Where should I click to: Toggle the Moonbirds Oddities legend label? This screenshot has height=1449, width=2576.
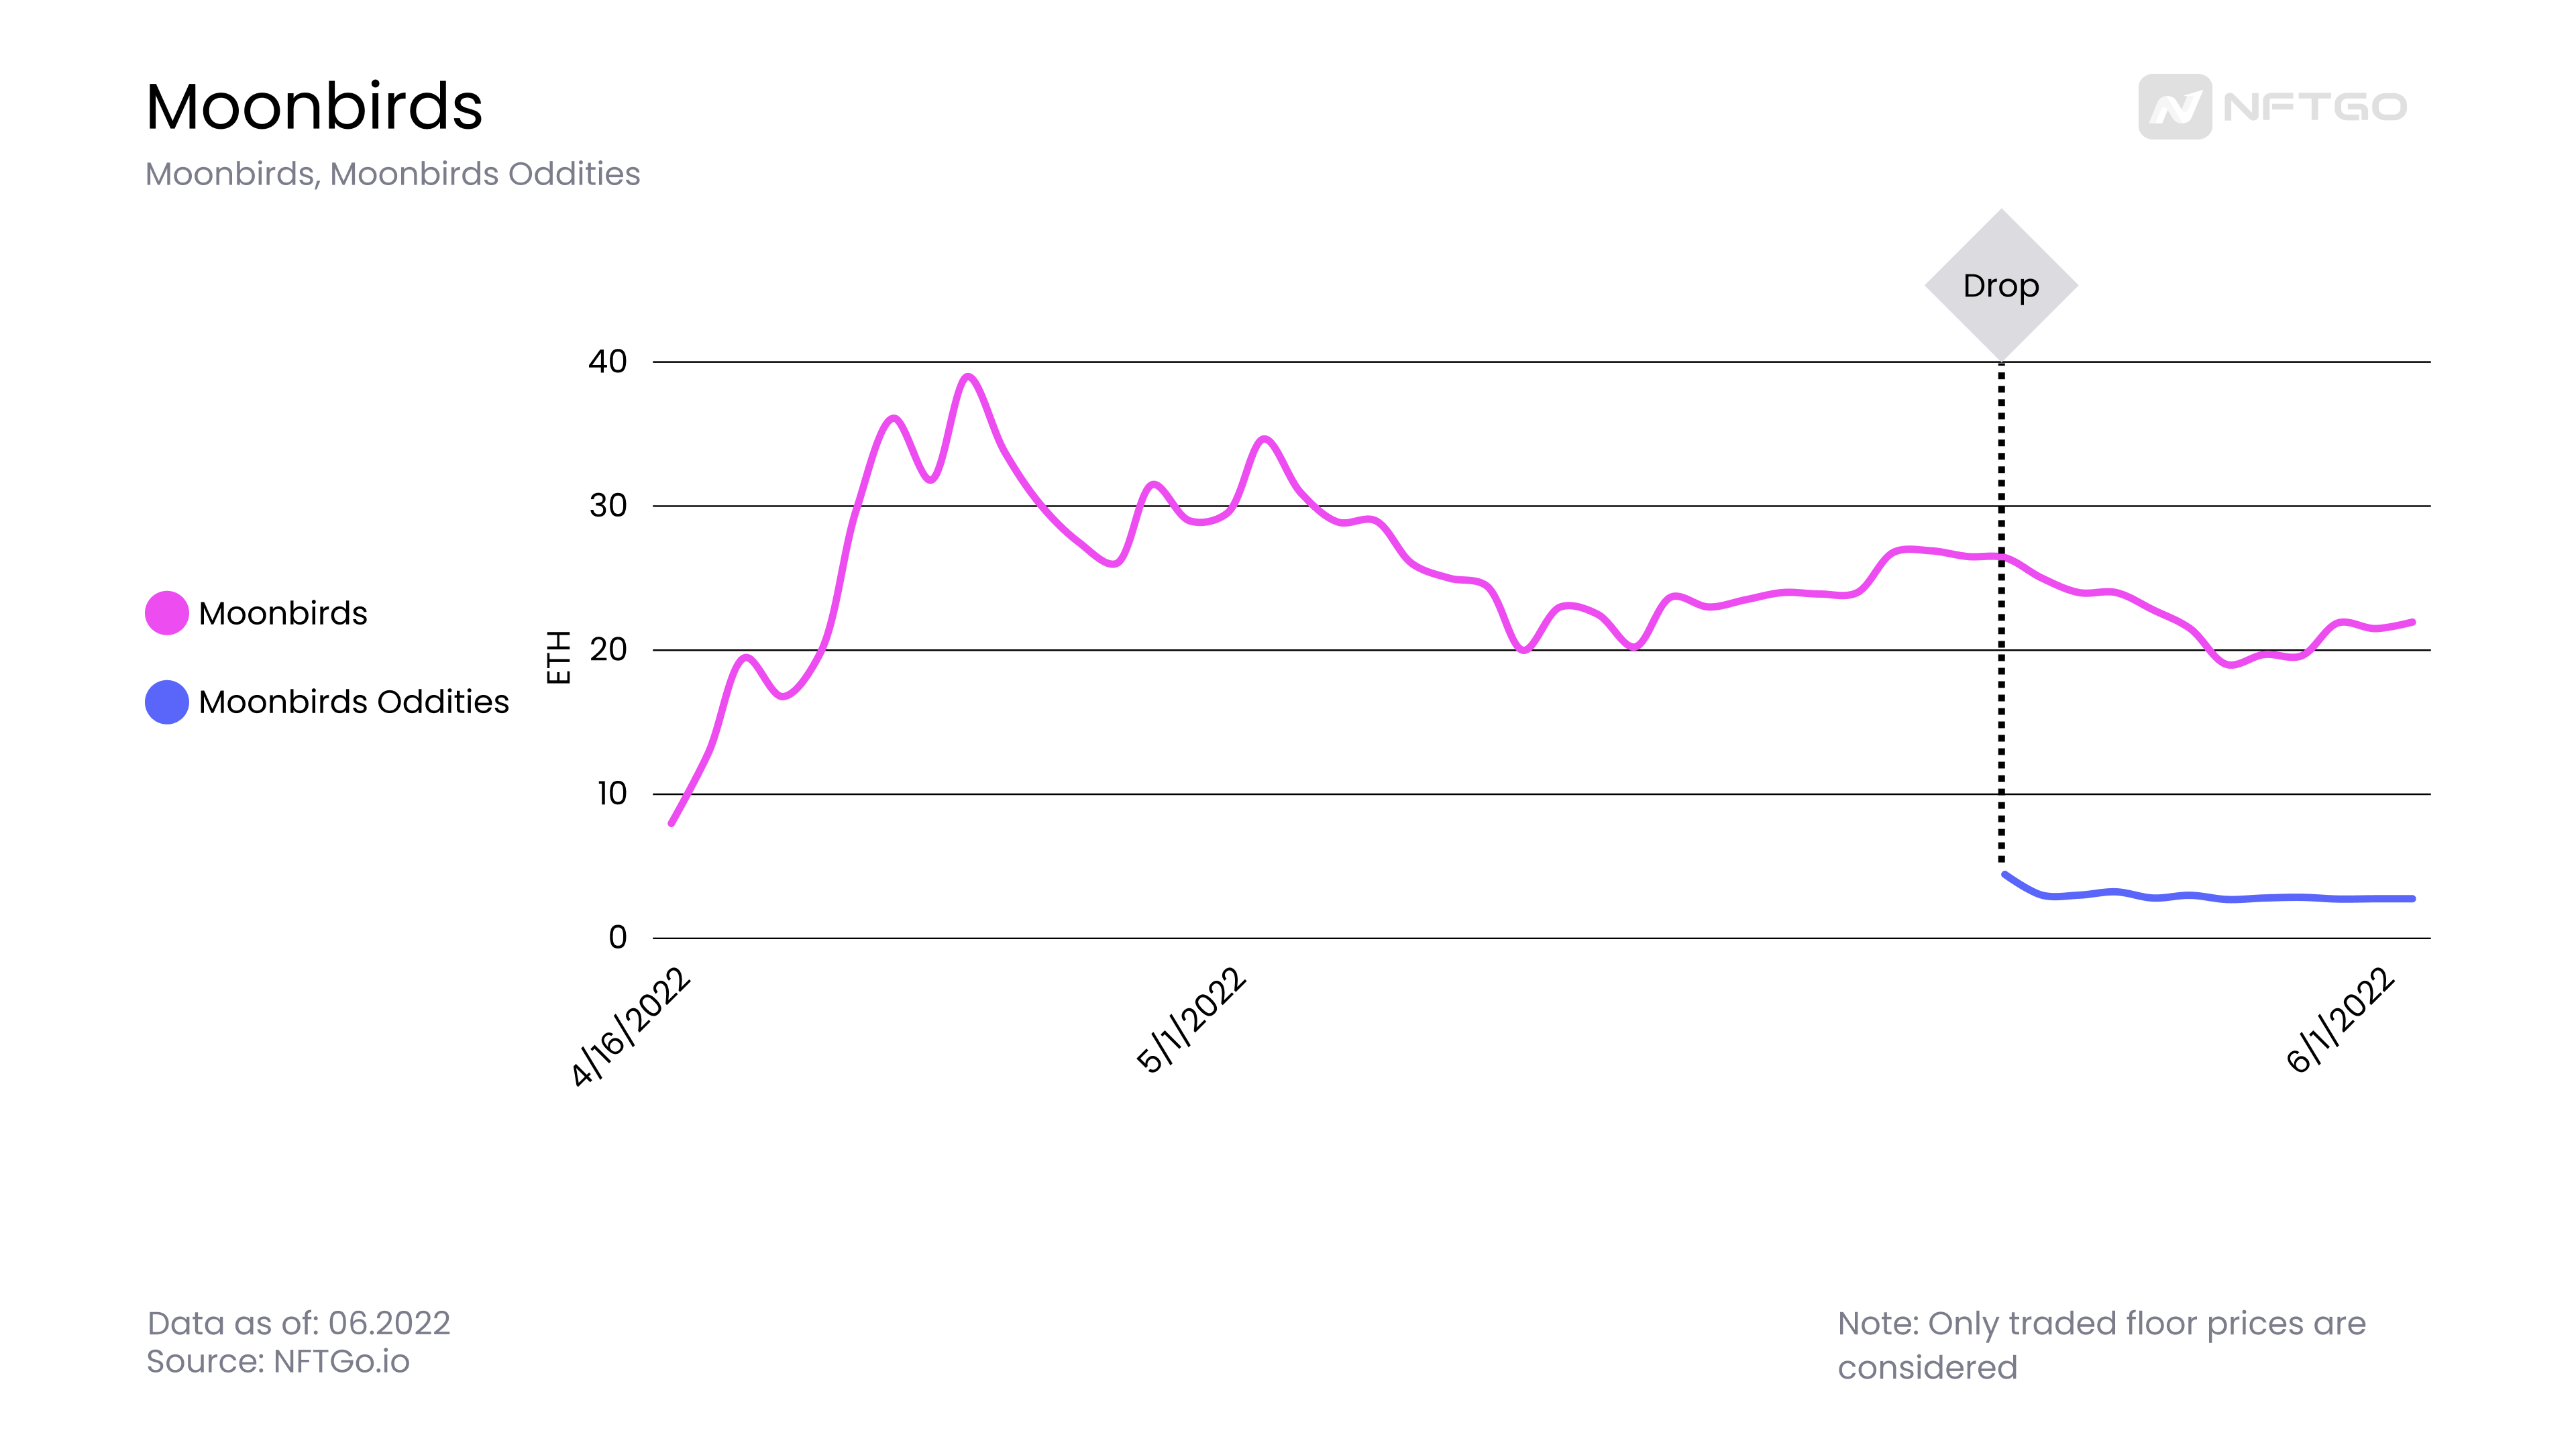pyautogui.click(x=354, y=702)
